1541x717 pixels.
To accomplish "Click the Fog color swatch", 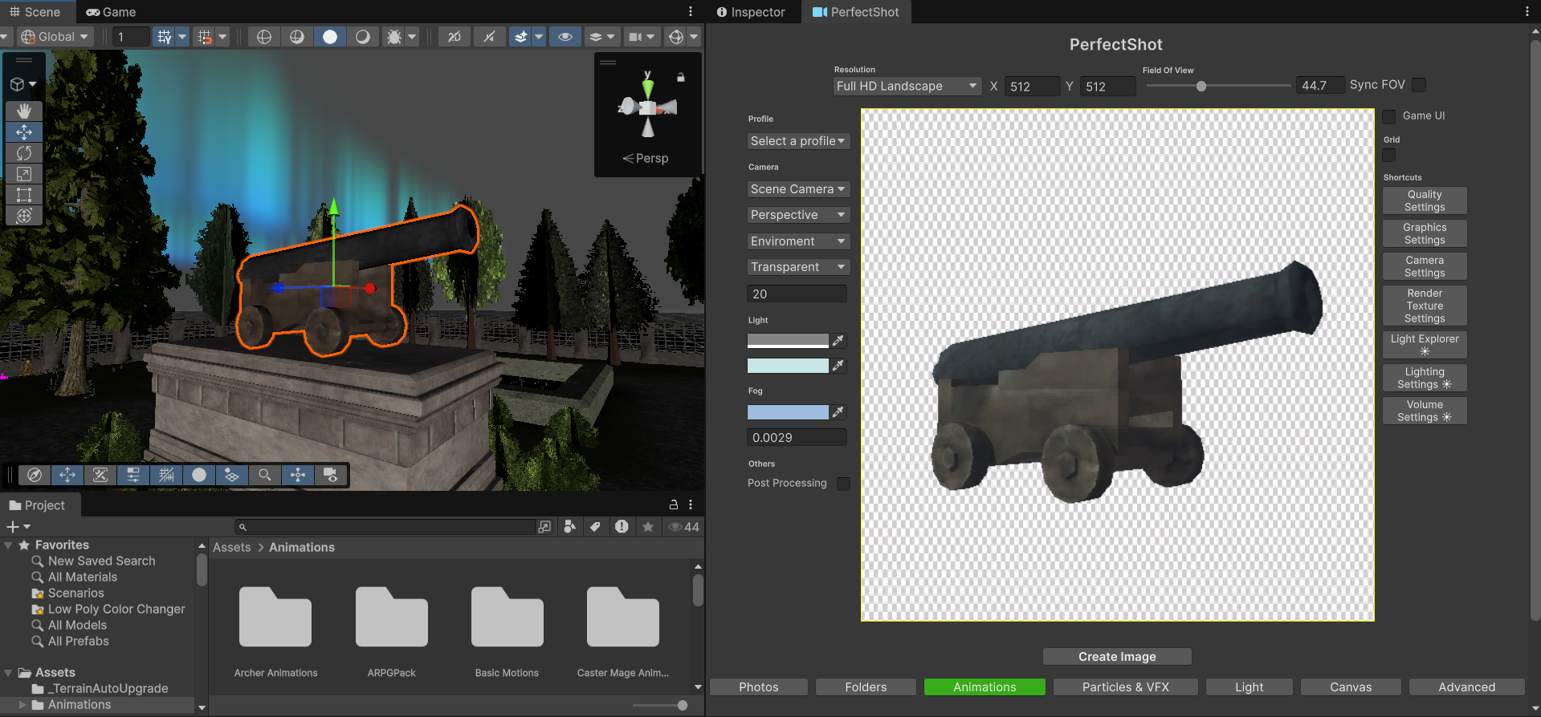I will coord(787,412).
